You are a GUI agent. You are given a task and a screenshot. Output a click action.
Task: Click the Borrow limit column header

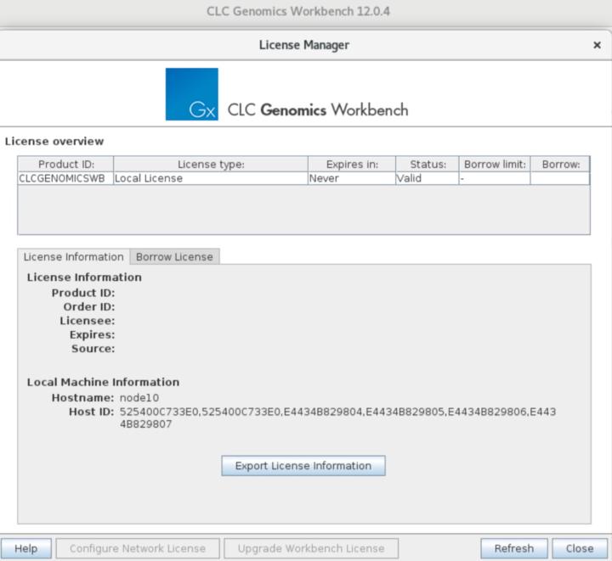pyautogui.click(x=495, y=164)
